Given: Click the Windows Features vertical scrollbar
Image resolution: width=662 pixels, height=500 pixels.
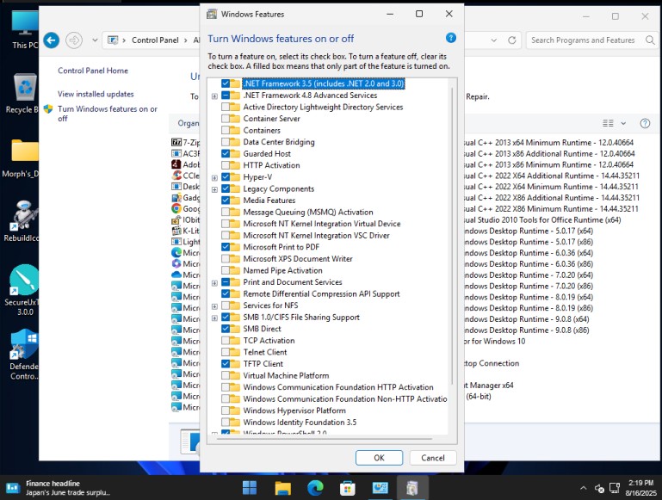Looking at the screenshot, I should tap(452, 237).
